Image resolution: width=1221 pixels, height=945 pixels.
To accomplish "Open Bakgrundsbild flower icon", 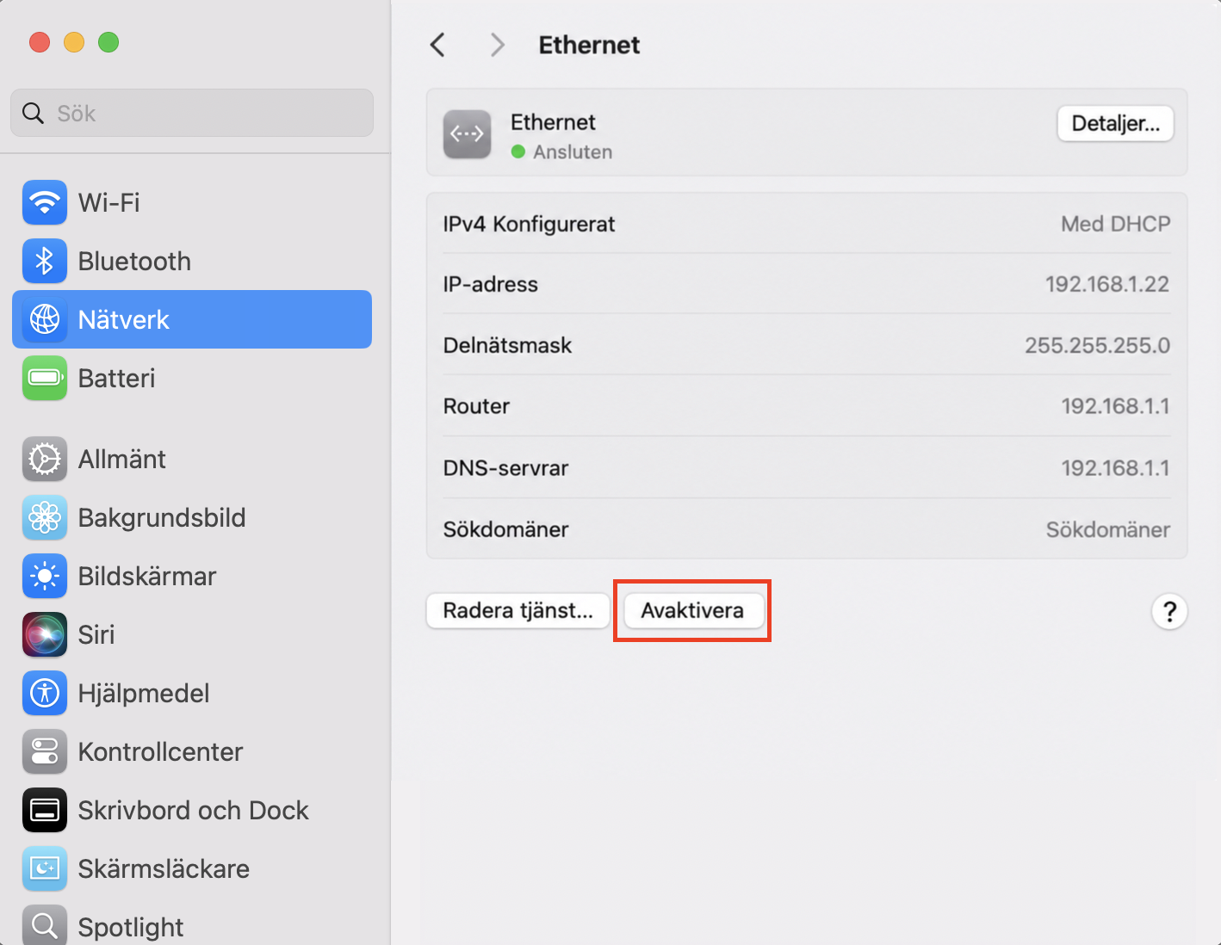I will click(45, 517).
